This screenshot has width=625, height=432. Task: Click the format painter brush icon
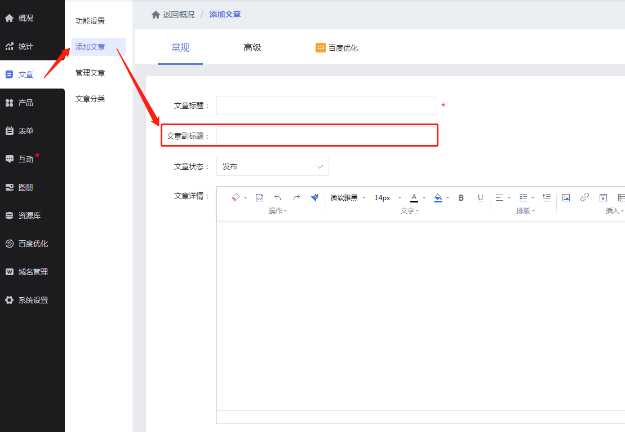pos(315,197)
